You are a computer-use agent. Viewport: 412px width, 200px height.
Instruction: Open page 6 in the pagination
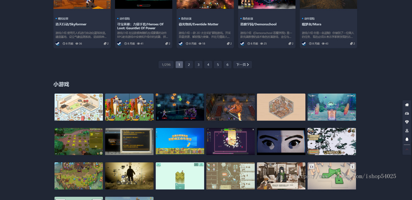227,64
